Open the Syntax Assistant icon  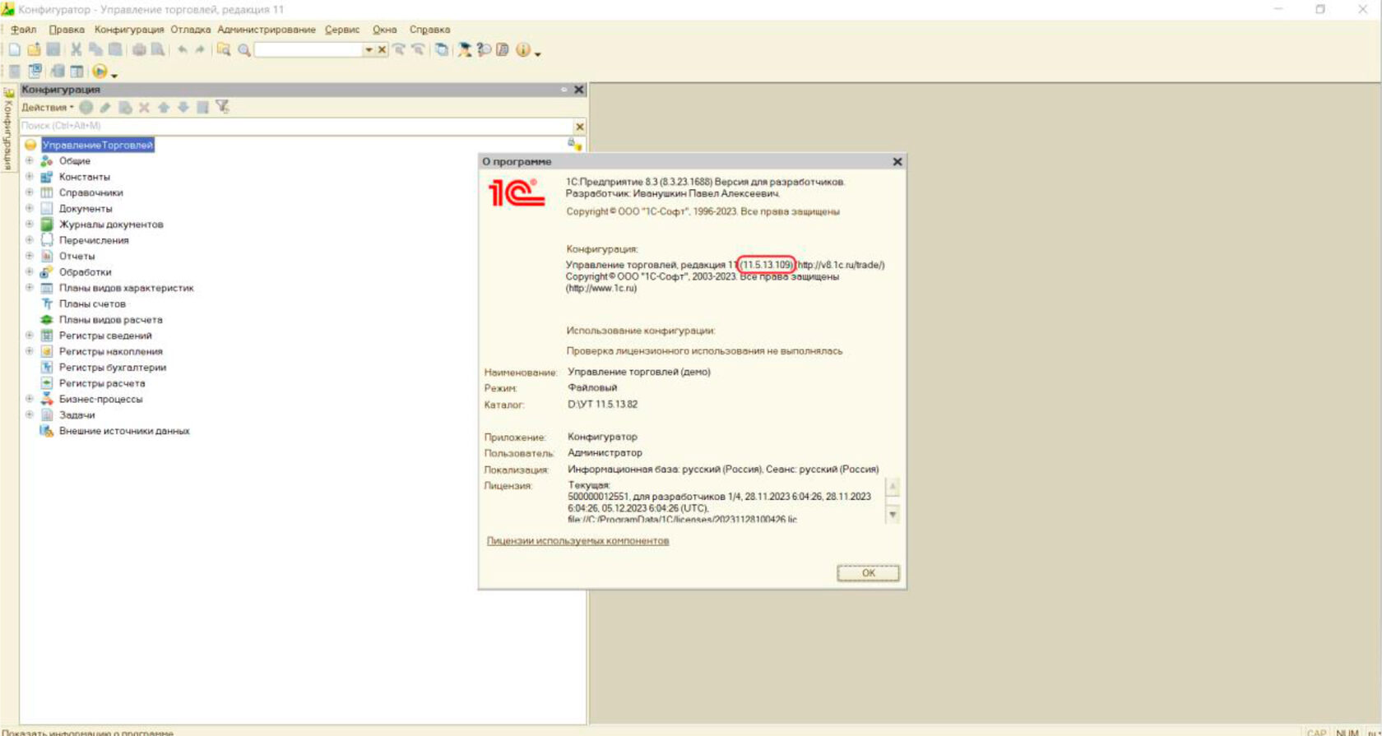(465, 50)
